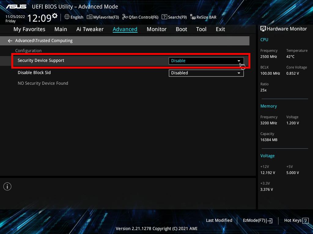313x234 pixels.
Task: Click the 0.852 V core voltage value
Action: pyautogui.click(x=293, y=73)
